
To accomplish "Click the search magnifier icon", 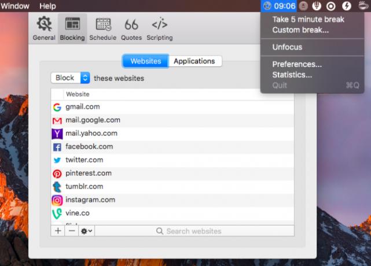I will tap(160, 231).
